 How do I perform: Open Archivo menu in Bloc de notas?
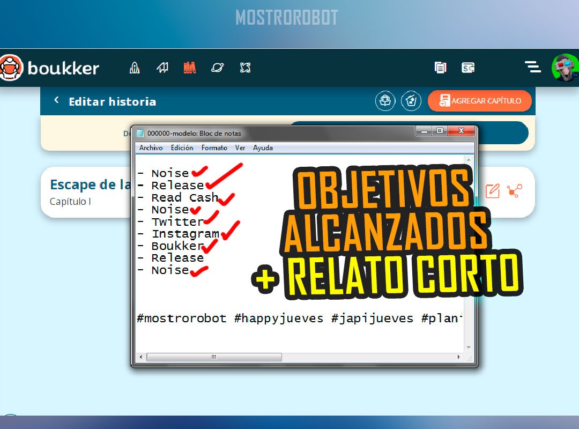point(151,148)
